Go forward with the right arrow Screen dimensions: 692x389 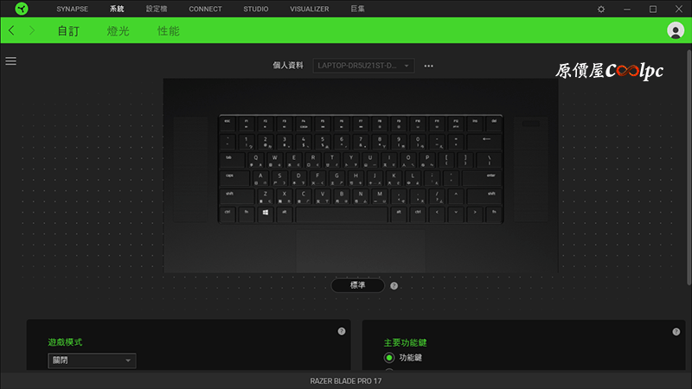click(32, 30)
